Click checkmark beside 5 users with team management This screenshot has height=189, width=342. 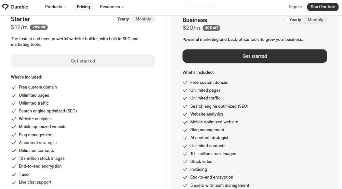[x=185, y=186]
